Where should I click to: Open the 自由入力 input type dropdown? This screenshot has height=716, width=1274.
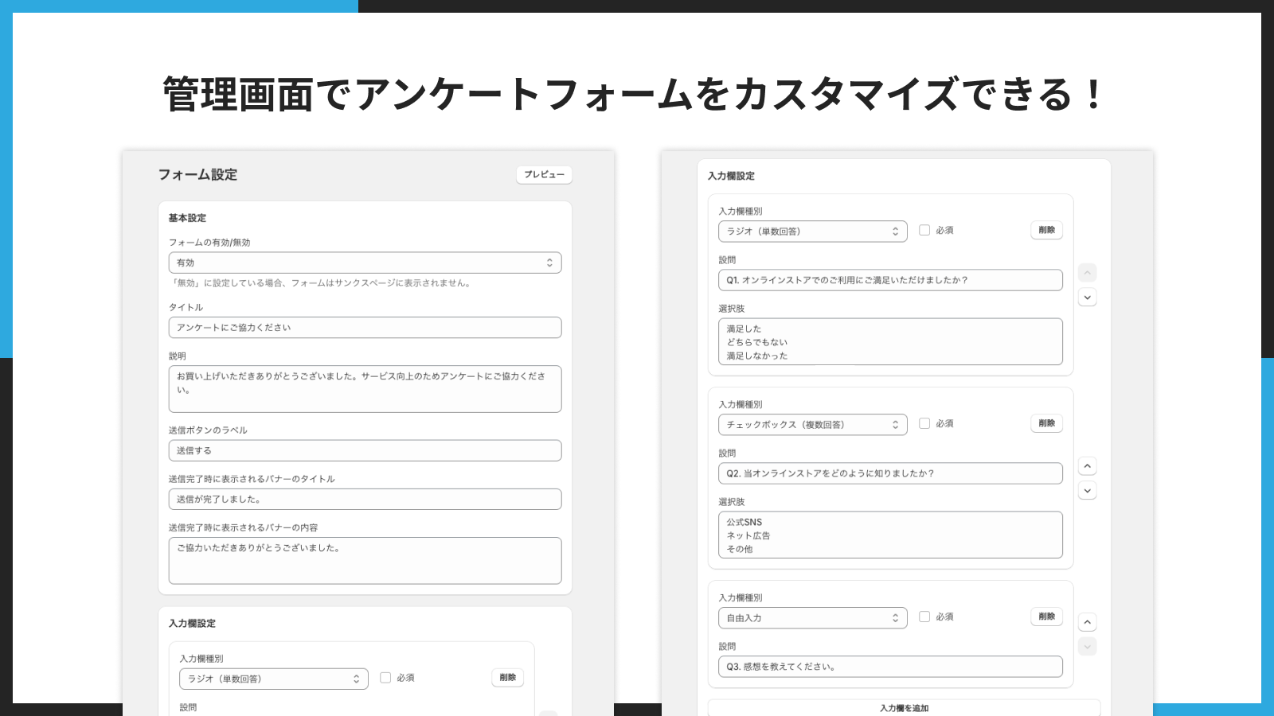point(812,617)
